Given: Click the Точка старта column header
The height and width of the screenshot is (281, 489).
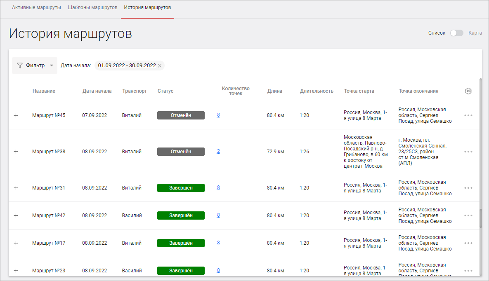Looking at the screenshot, I should tap(359, 91).
